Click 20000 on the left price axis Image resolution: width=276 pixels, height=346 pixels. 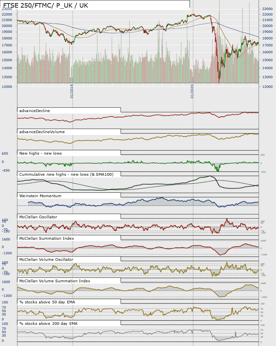click(x=7, y=26)
